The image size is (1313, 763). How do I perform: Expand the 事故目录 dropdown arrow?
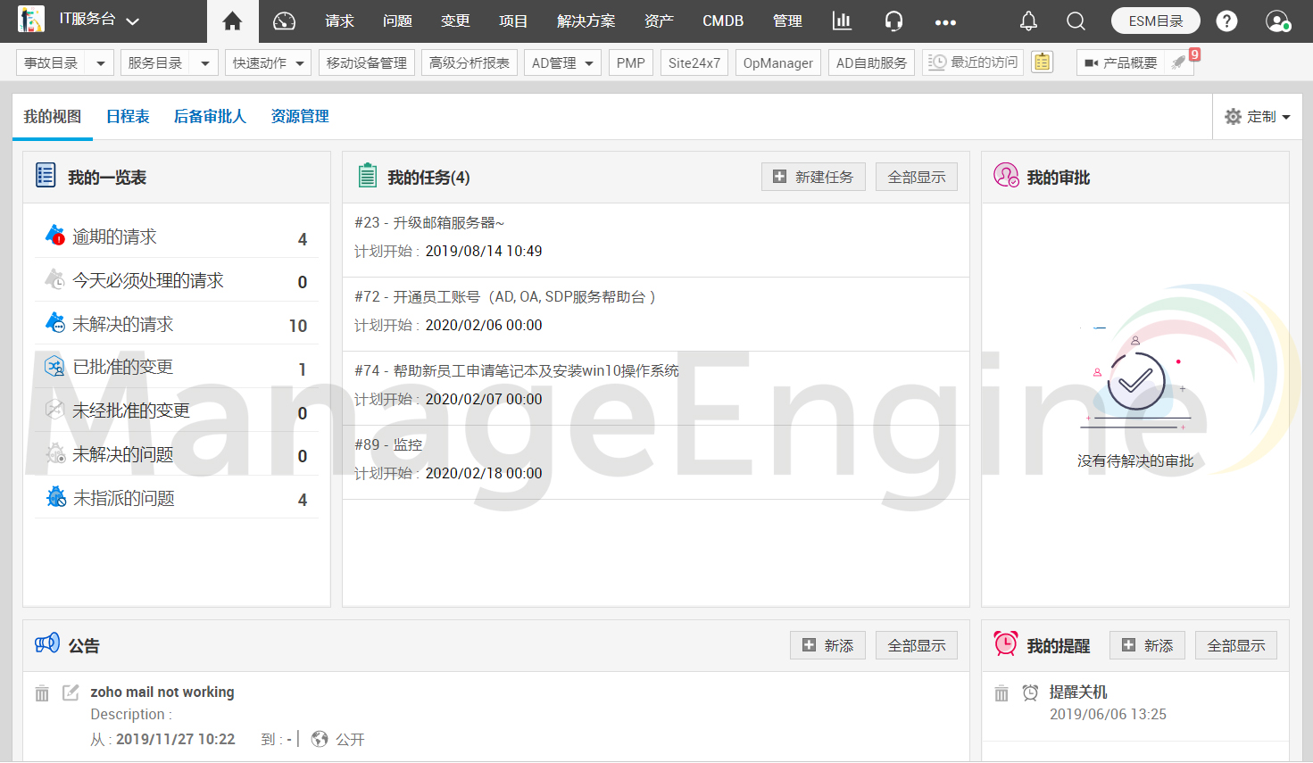(100, 63)
